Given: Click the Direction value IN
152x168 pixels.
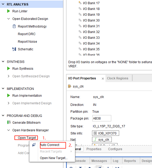Looking at the screenshot, I should [x=95, y=105].
